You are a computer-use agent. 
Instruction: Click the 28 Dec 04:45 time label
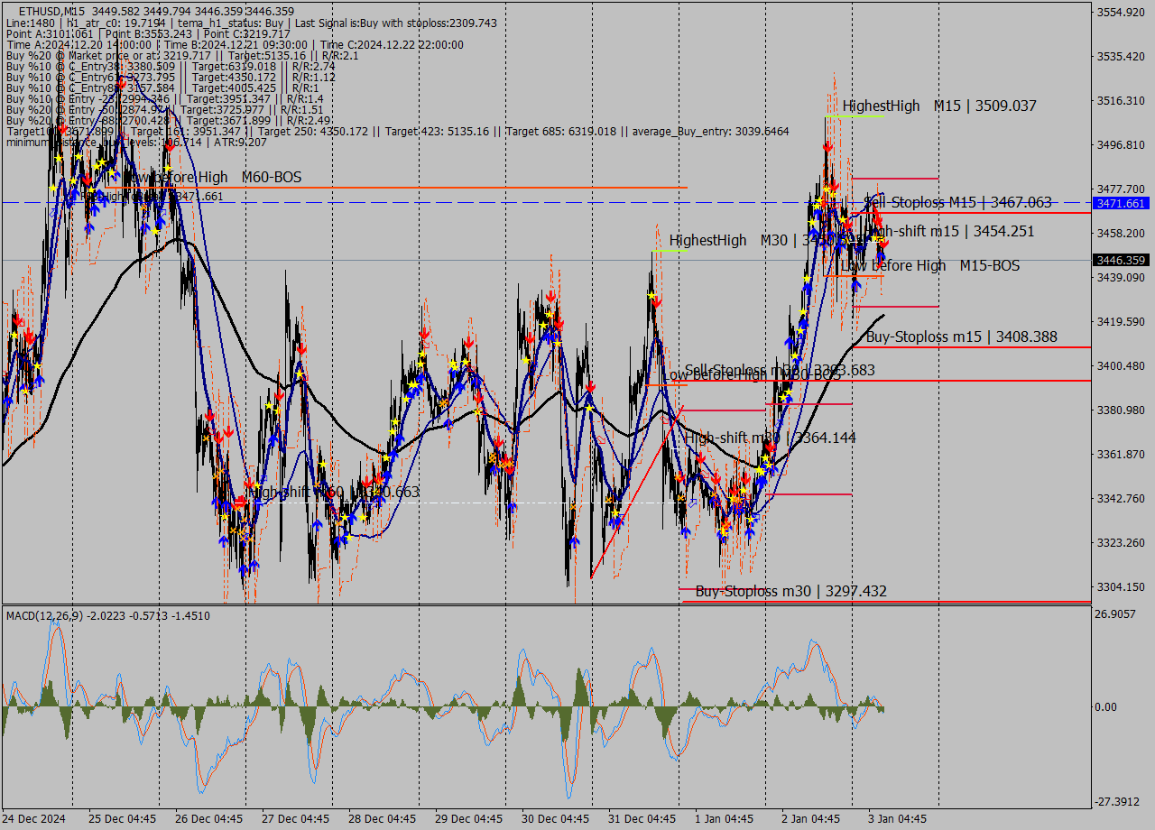382,819
